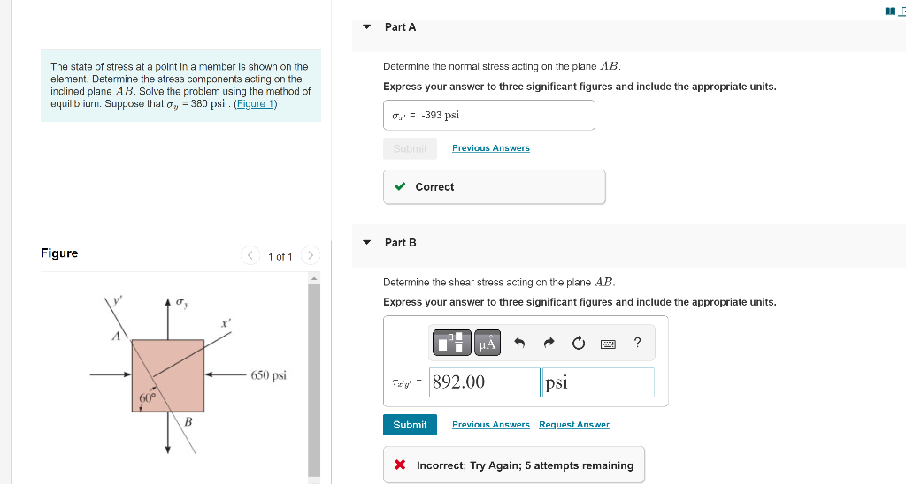Open Previous Answers for Part B
This screenshot has width=906, height=484.
pos(490,425)
